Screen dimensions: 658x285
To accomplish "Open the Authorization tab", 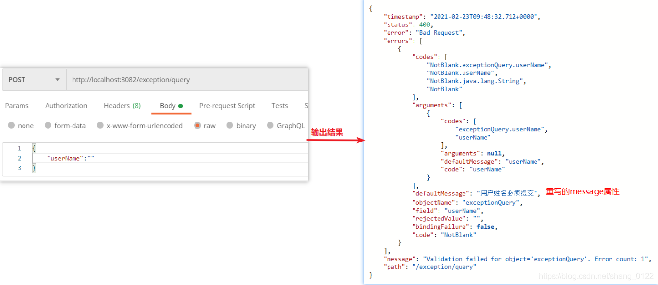I will tap(66, 106).
